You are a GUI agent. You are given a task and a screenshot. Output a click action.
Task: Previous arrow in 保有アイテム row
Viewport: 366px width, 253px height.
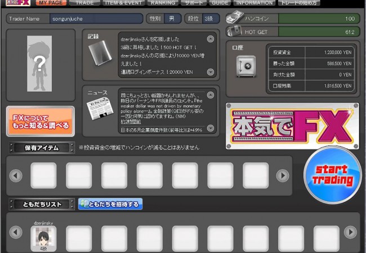[x=16, y=175]
